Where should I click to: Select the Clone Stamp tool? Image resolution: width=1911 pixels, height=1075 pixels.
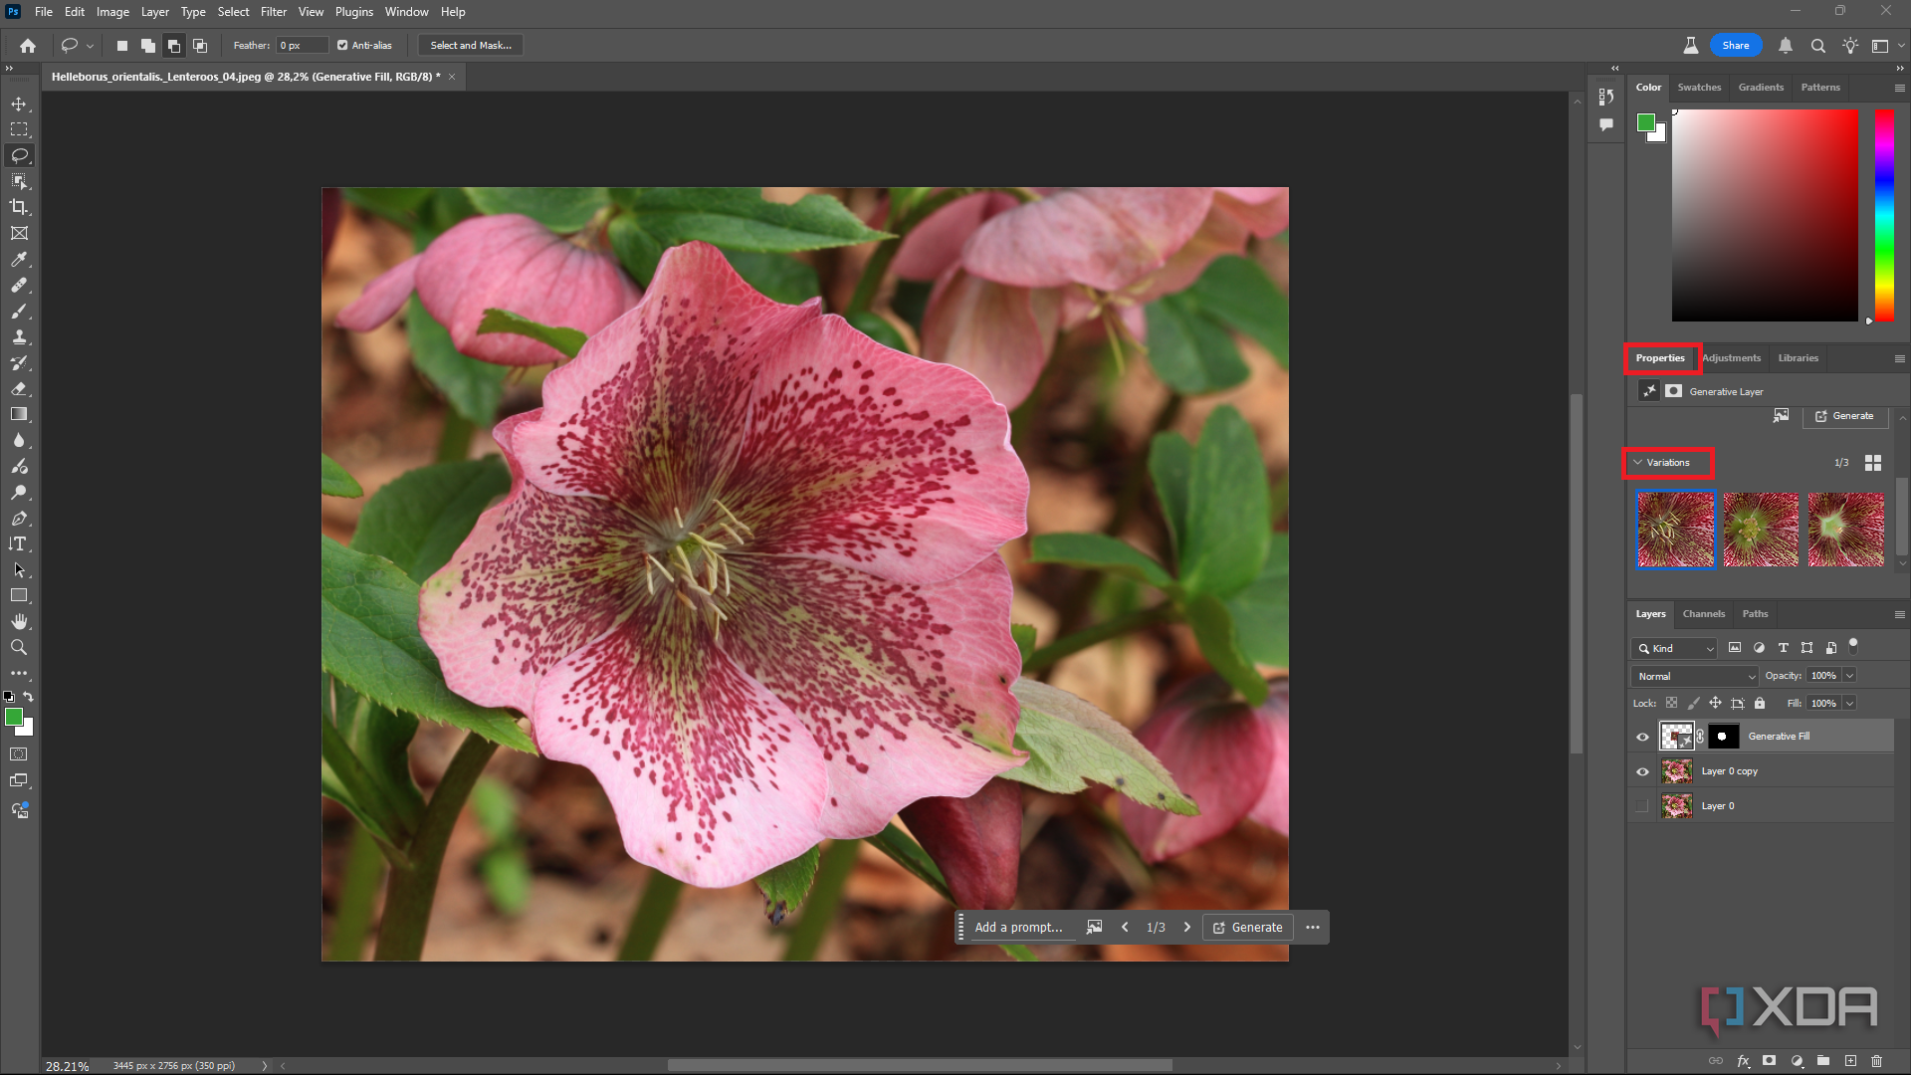(19, 336)
